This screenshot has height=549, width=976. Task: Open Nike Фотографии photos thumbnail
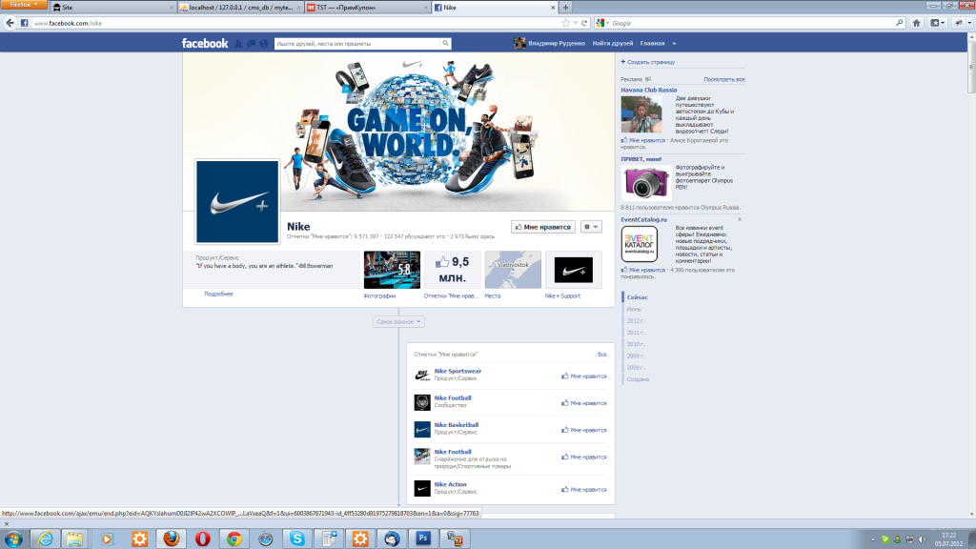coord(392,270)
